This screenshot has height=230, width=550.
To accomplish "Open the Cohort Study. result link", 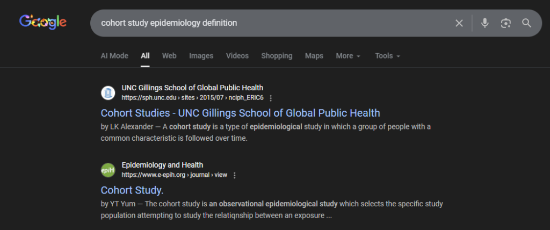I will pos(132,190).
